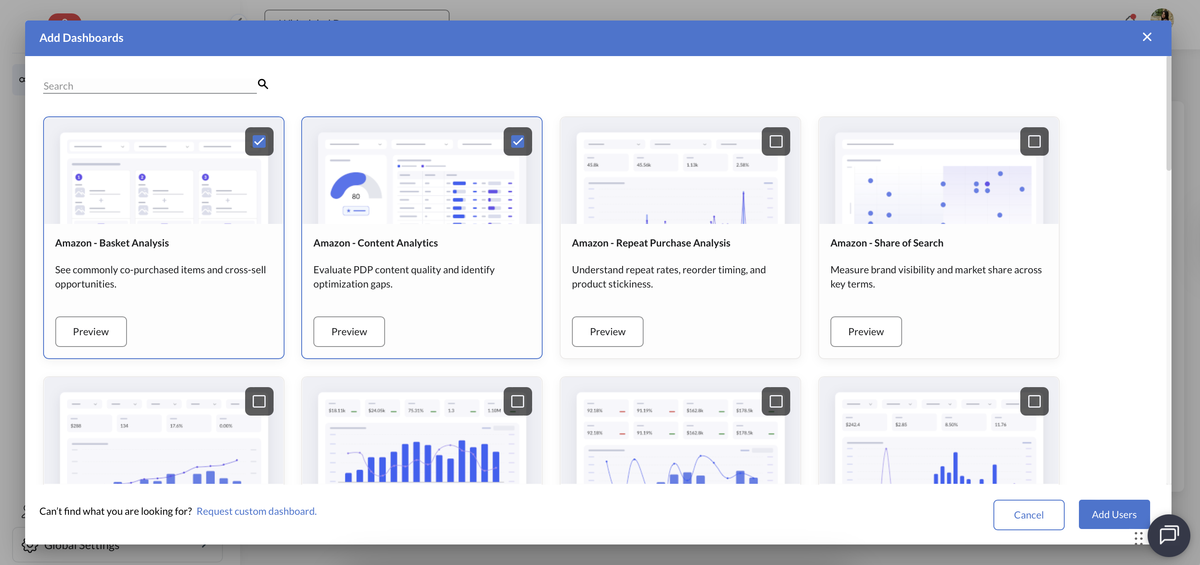Preview the Amazon Basket Analysis dashboard
The height and width of the screenshot is (565, 1200).
(x=91, y=331)
